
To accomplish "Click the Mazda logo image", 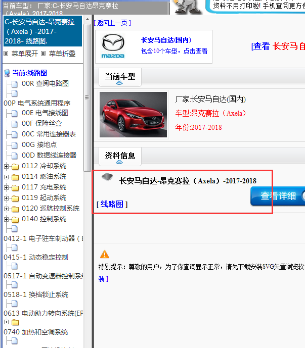I will click(113, 46).
